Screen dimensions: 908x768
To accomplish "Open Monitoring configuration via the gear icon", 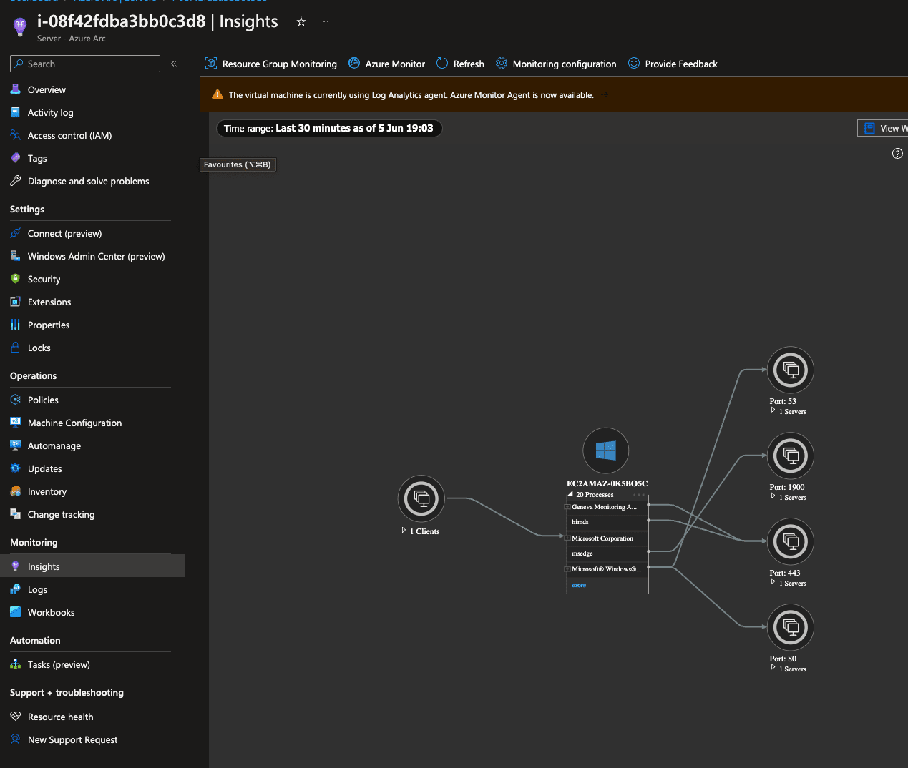I will click(x=502, y=63).
